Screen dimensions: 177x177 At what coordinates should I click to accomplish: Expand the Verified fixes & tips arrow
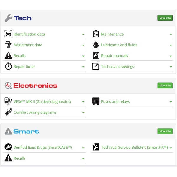pos(83,148)
